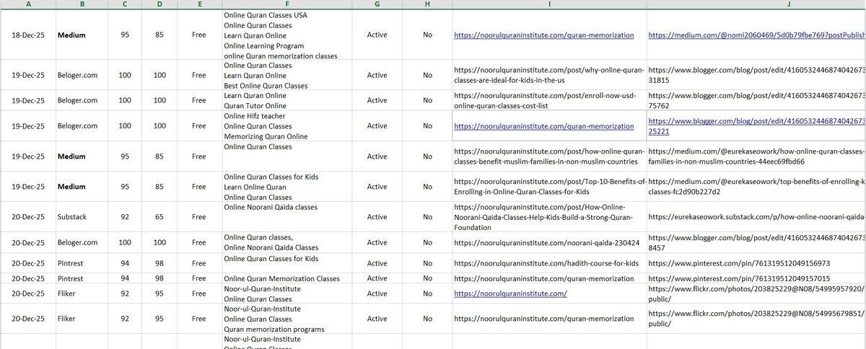Select Pintrest cell in hadith-course-for-kids row
This screenshot has width=866, height=349.
pyautogui.click(x=82, y=263)
